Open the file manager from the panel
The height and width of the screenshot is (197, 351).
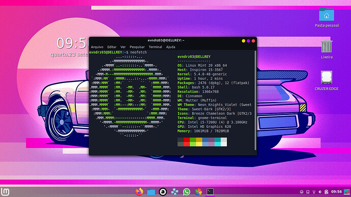[151, 192]
